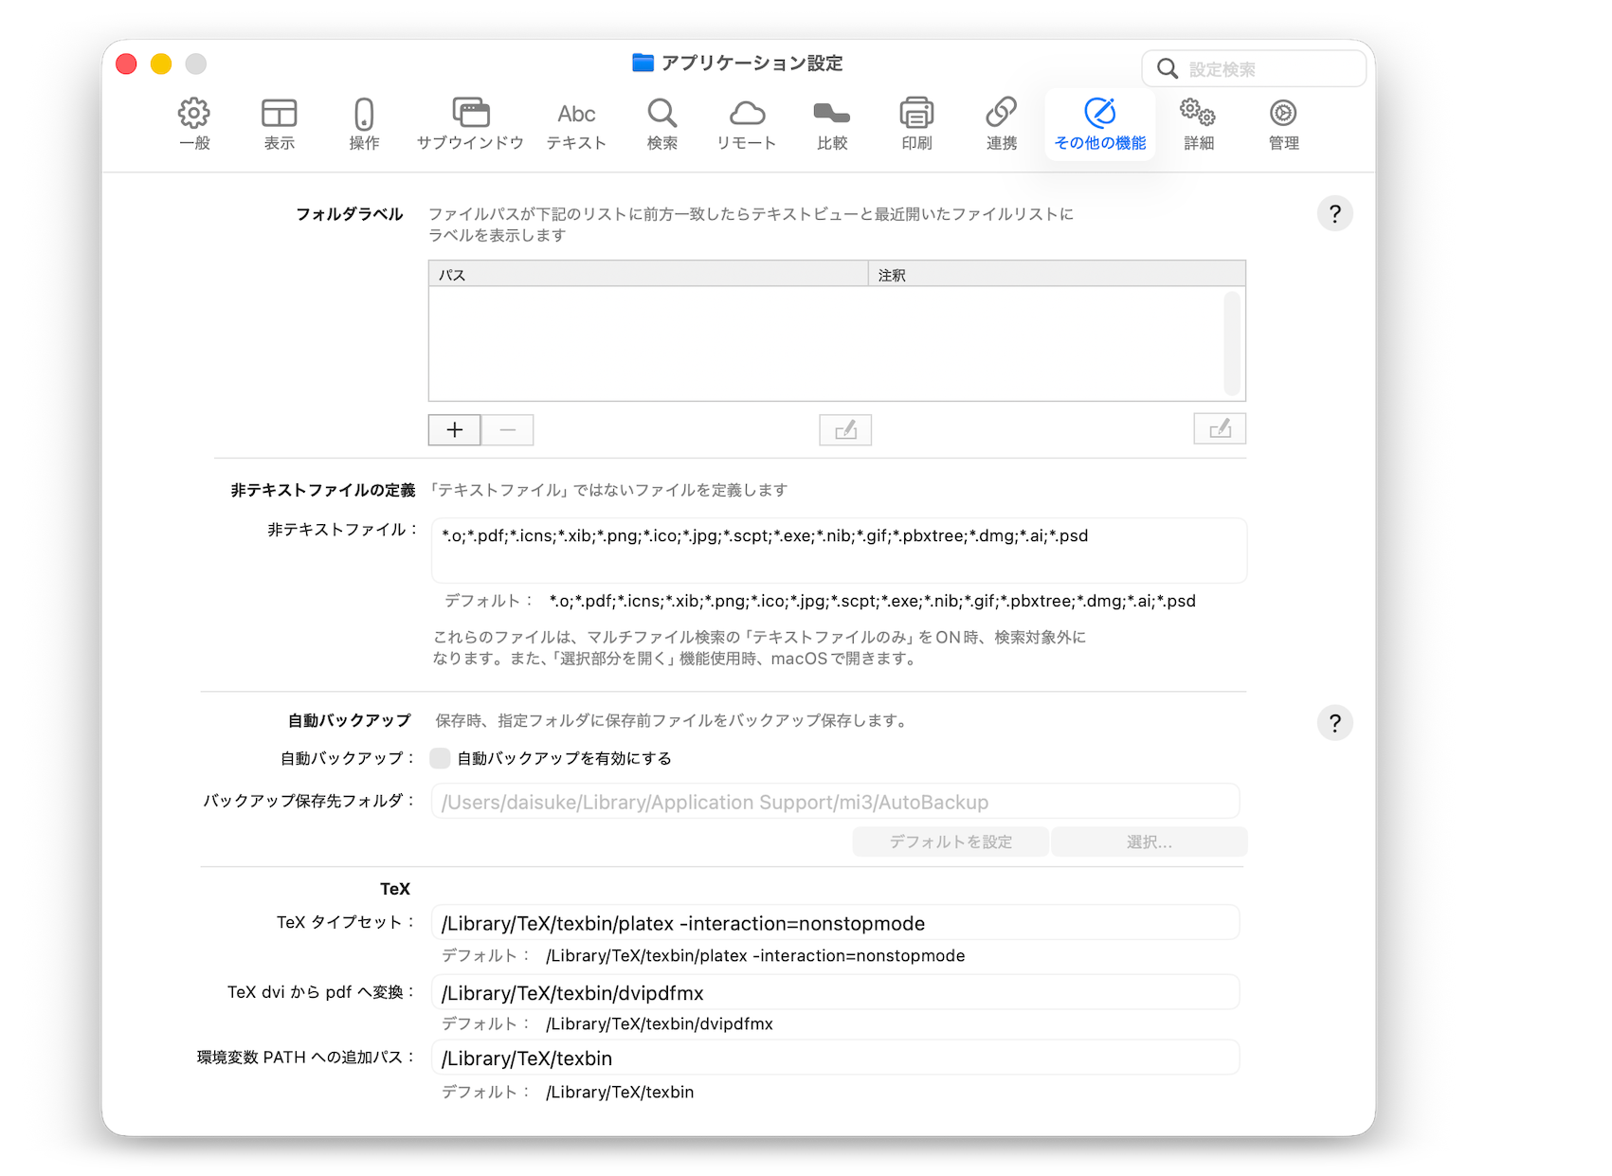Select the 比較 (Compare) settings icon
1612x1176 pixels.
(x=832, y=124)
